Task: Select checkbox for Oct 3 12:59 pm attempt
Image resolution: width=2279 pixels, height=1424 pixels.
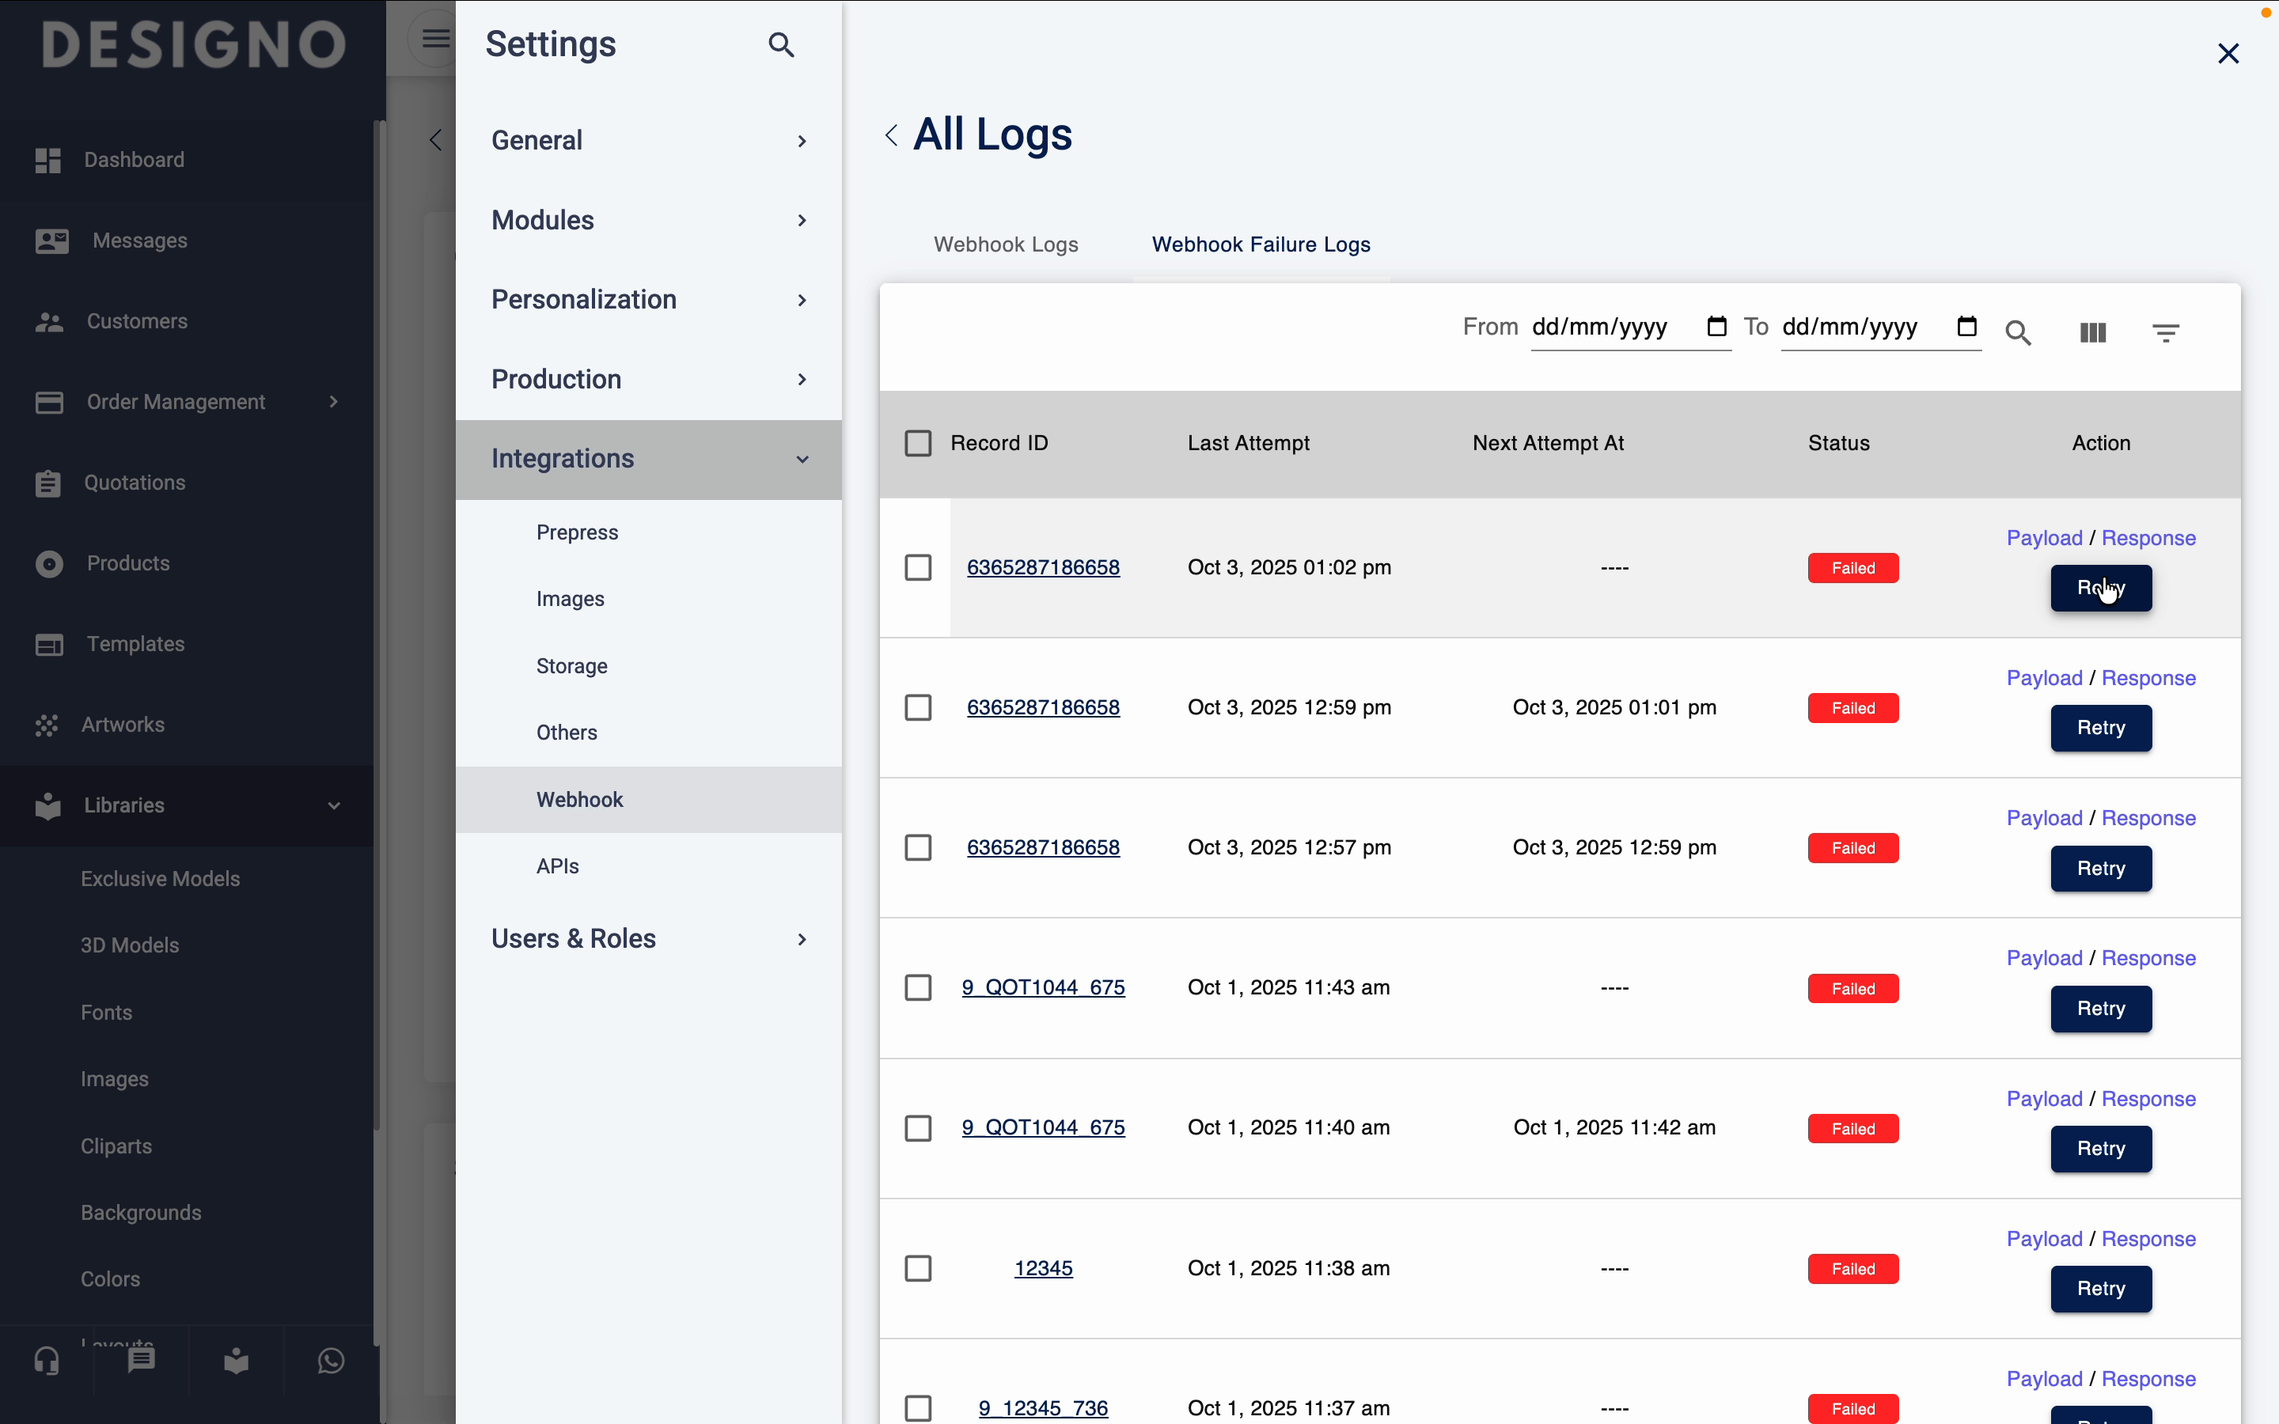Action: point(917,707)
